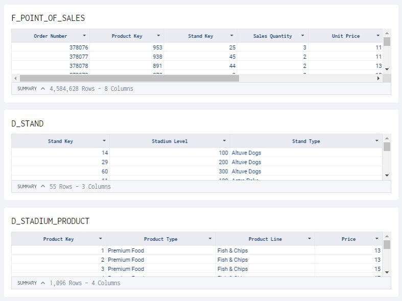Click the F_POINT_OF_SALES table title
This screenshot has height=301, width=402.
48,18
